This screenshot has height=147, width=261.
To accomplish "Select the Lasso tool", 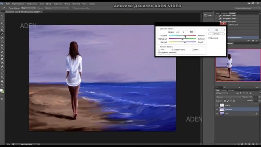I will pos(2,23).
